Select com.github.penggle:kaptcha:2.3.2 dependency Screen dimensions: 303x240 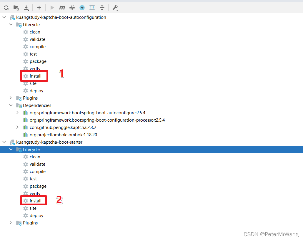(63, 127)
